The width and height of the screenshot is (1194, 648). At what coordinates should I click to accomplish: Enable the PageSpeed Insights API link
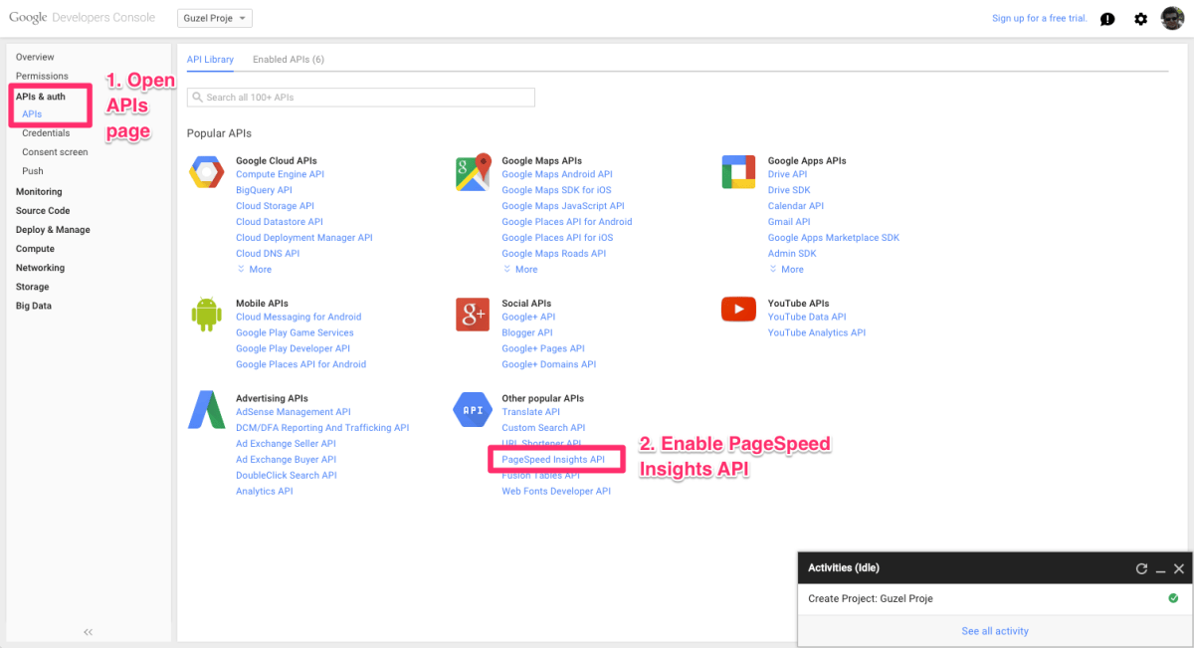coord(555,459)
